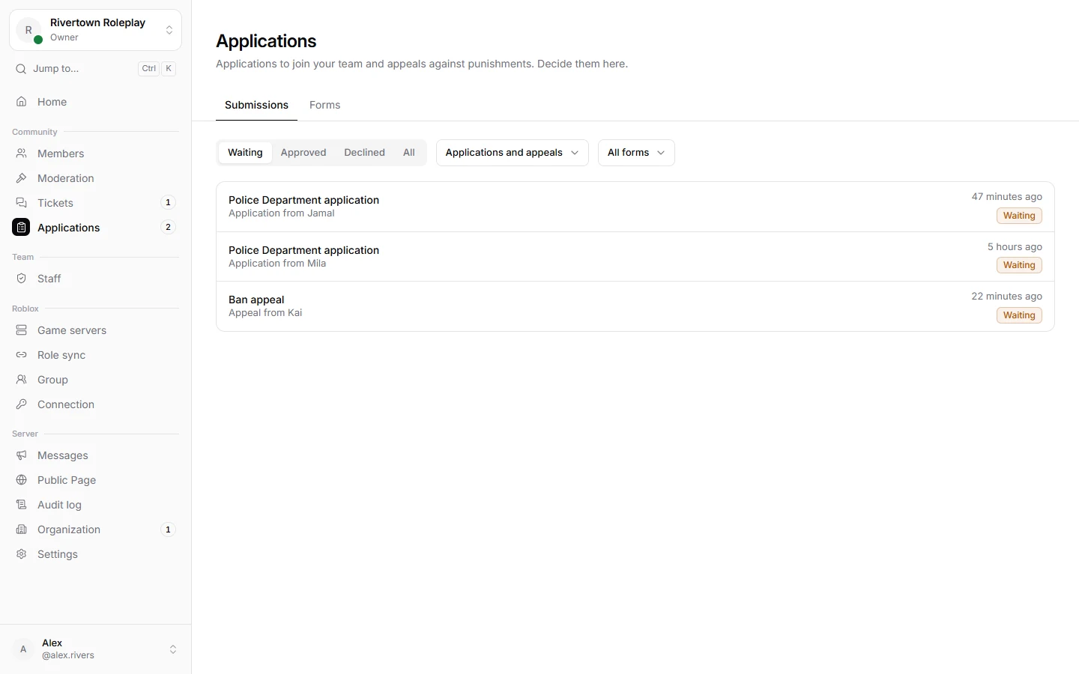Click the Waiting badge on Jamal's application
Viewport: 1079px width, 674px height.
1019,216
